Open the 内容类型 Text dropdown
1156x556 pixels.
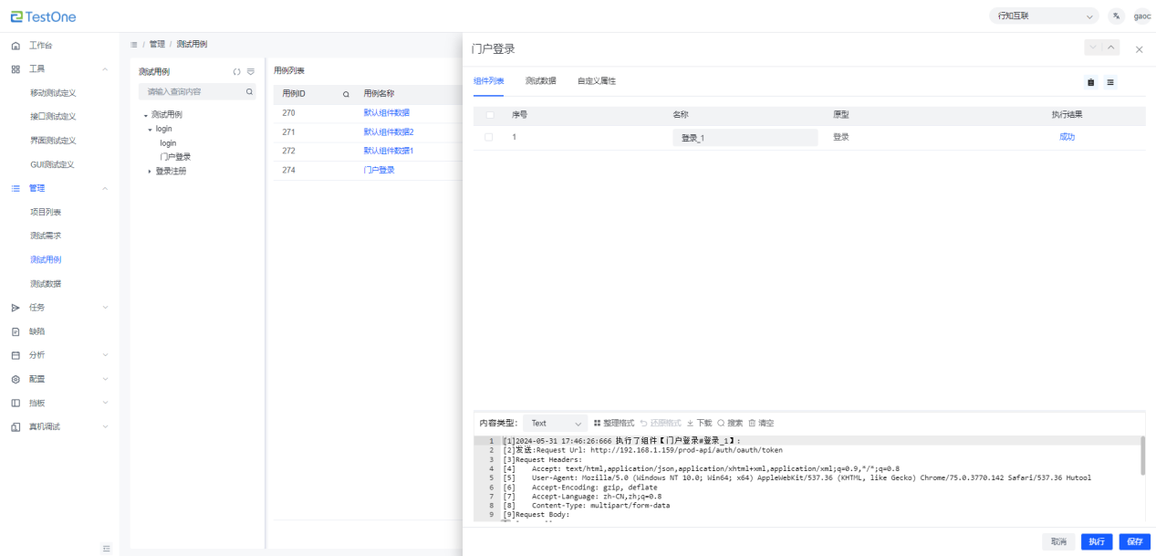coord(555,424)
